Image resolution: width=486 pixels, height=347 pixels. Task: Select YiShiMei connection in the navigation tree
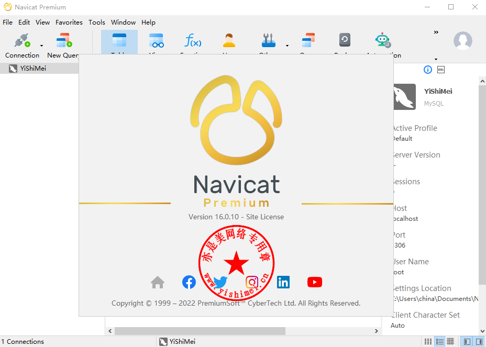(x=39, y=69)
